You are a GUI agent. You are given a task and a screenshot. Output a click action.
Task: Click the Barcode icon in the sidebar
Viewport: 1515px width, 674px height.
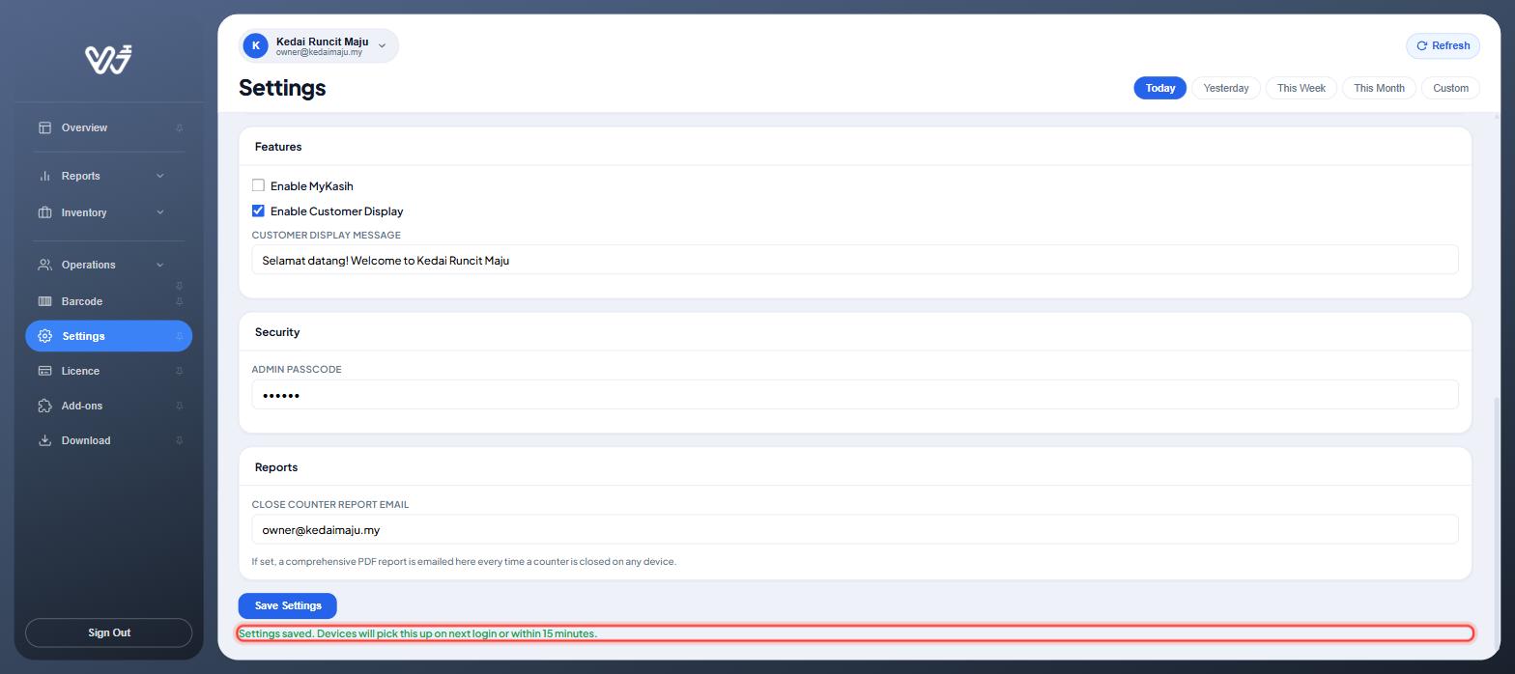pyautogui.click(x=44, y=301)
